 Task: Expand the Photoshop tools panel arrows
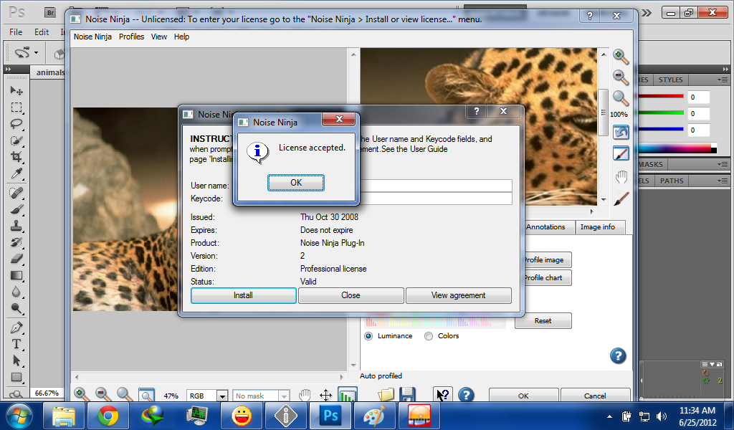(7, 70)
